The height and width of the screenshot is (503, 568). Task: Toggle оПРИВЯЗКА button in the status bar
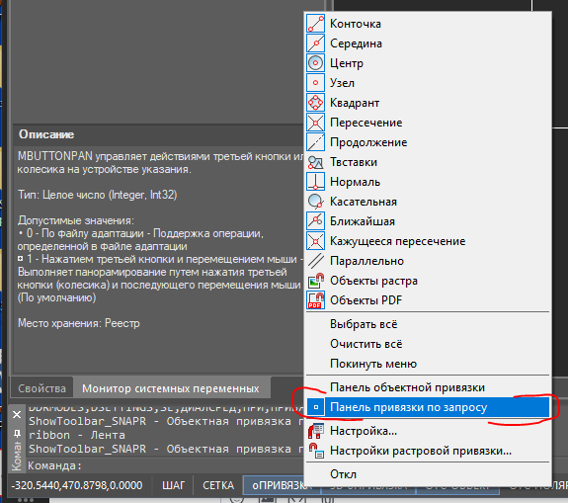pyautogui.click(x=279, y=485)
